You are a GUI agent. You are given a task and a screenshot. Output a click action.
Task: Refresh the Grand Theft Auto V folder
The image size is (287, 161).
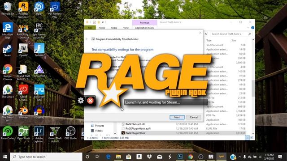[206, 34]
